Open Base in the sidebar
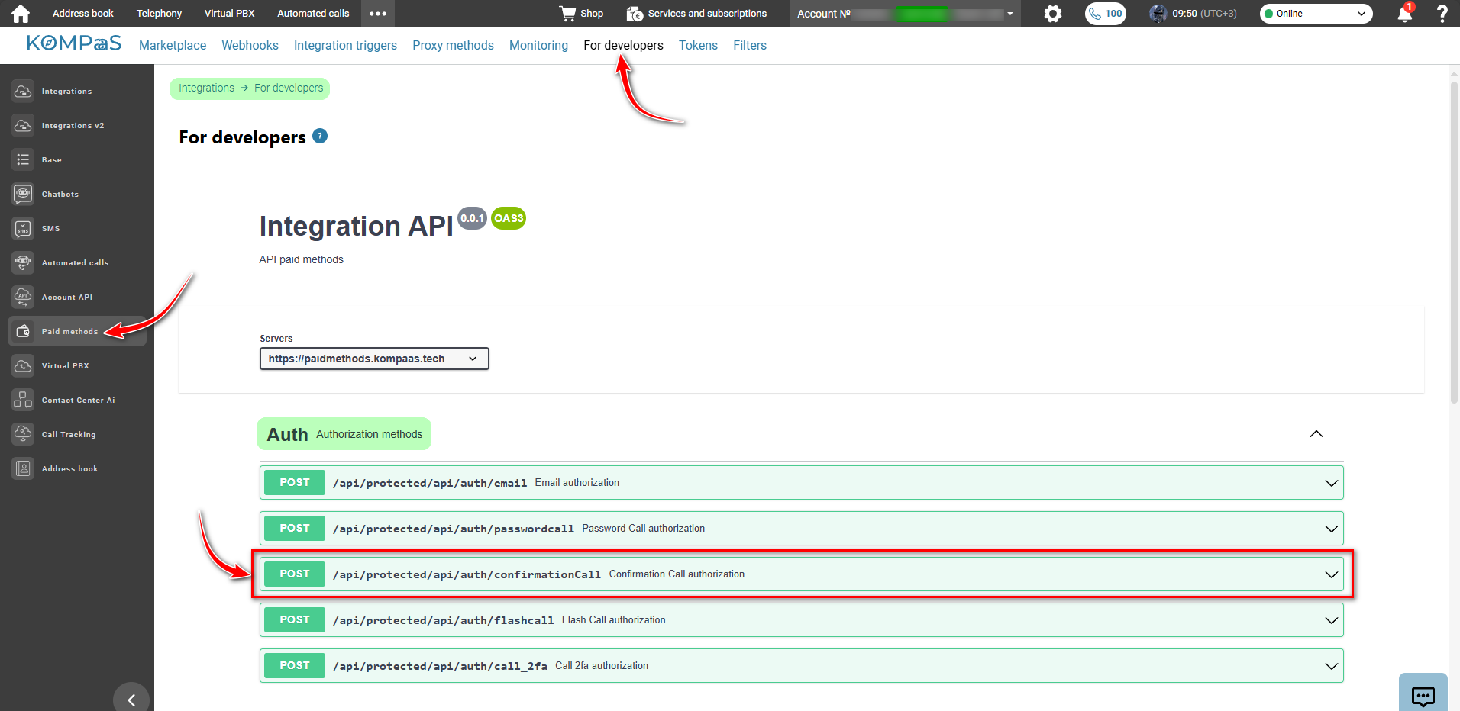 (76, 160)
